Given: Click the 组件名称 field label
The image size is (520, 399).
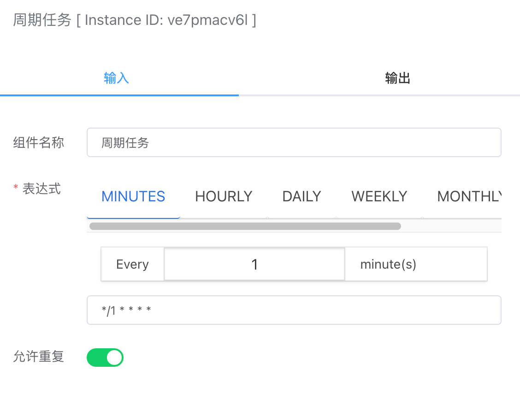Looking at the screenshot, I should click(x=39, y=142).
